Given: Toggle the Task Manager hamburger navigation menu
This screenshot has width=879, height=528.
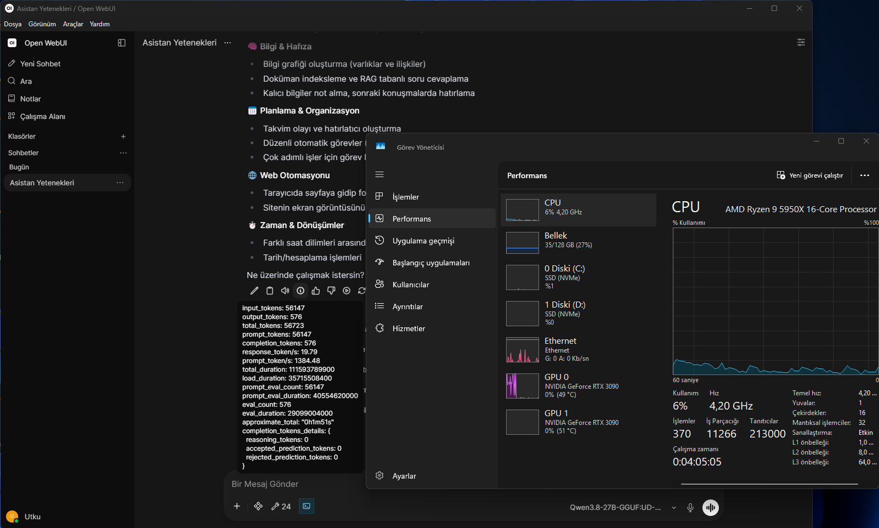Looking at the screenshot, I should coord(379,174).
